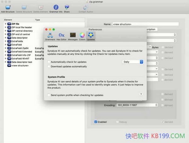Viewport: 189px width, 143px height.
Task: Open the Colors preferences pane
Action: 82,35
